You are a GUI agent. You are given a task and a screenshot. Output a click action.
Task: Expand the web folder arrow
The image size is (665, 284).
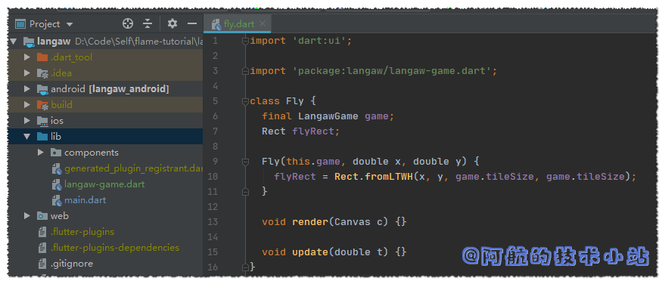27,216
